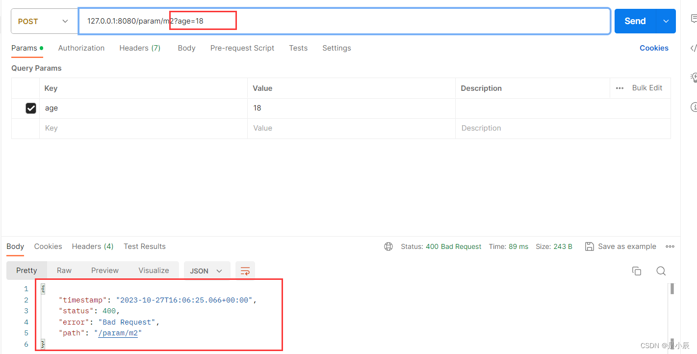Open the request Body tab
The image size is (697, 354).
[x=186, y=48]
